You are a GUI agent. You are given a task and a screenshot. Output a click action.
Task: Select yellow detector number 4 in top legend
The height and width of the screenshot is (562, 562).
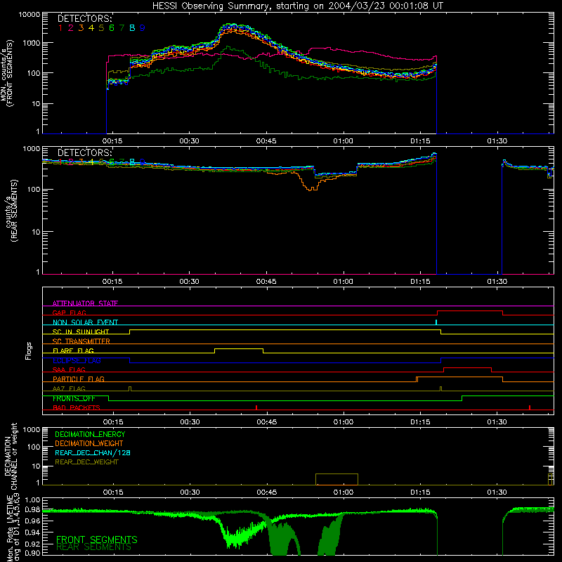pos(91,28)
